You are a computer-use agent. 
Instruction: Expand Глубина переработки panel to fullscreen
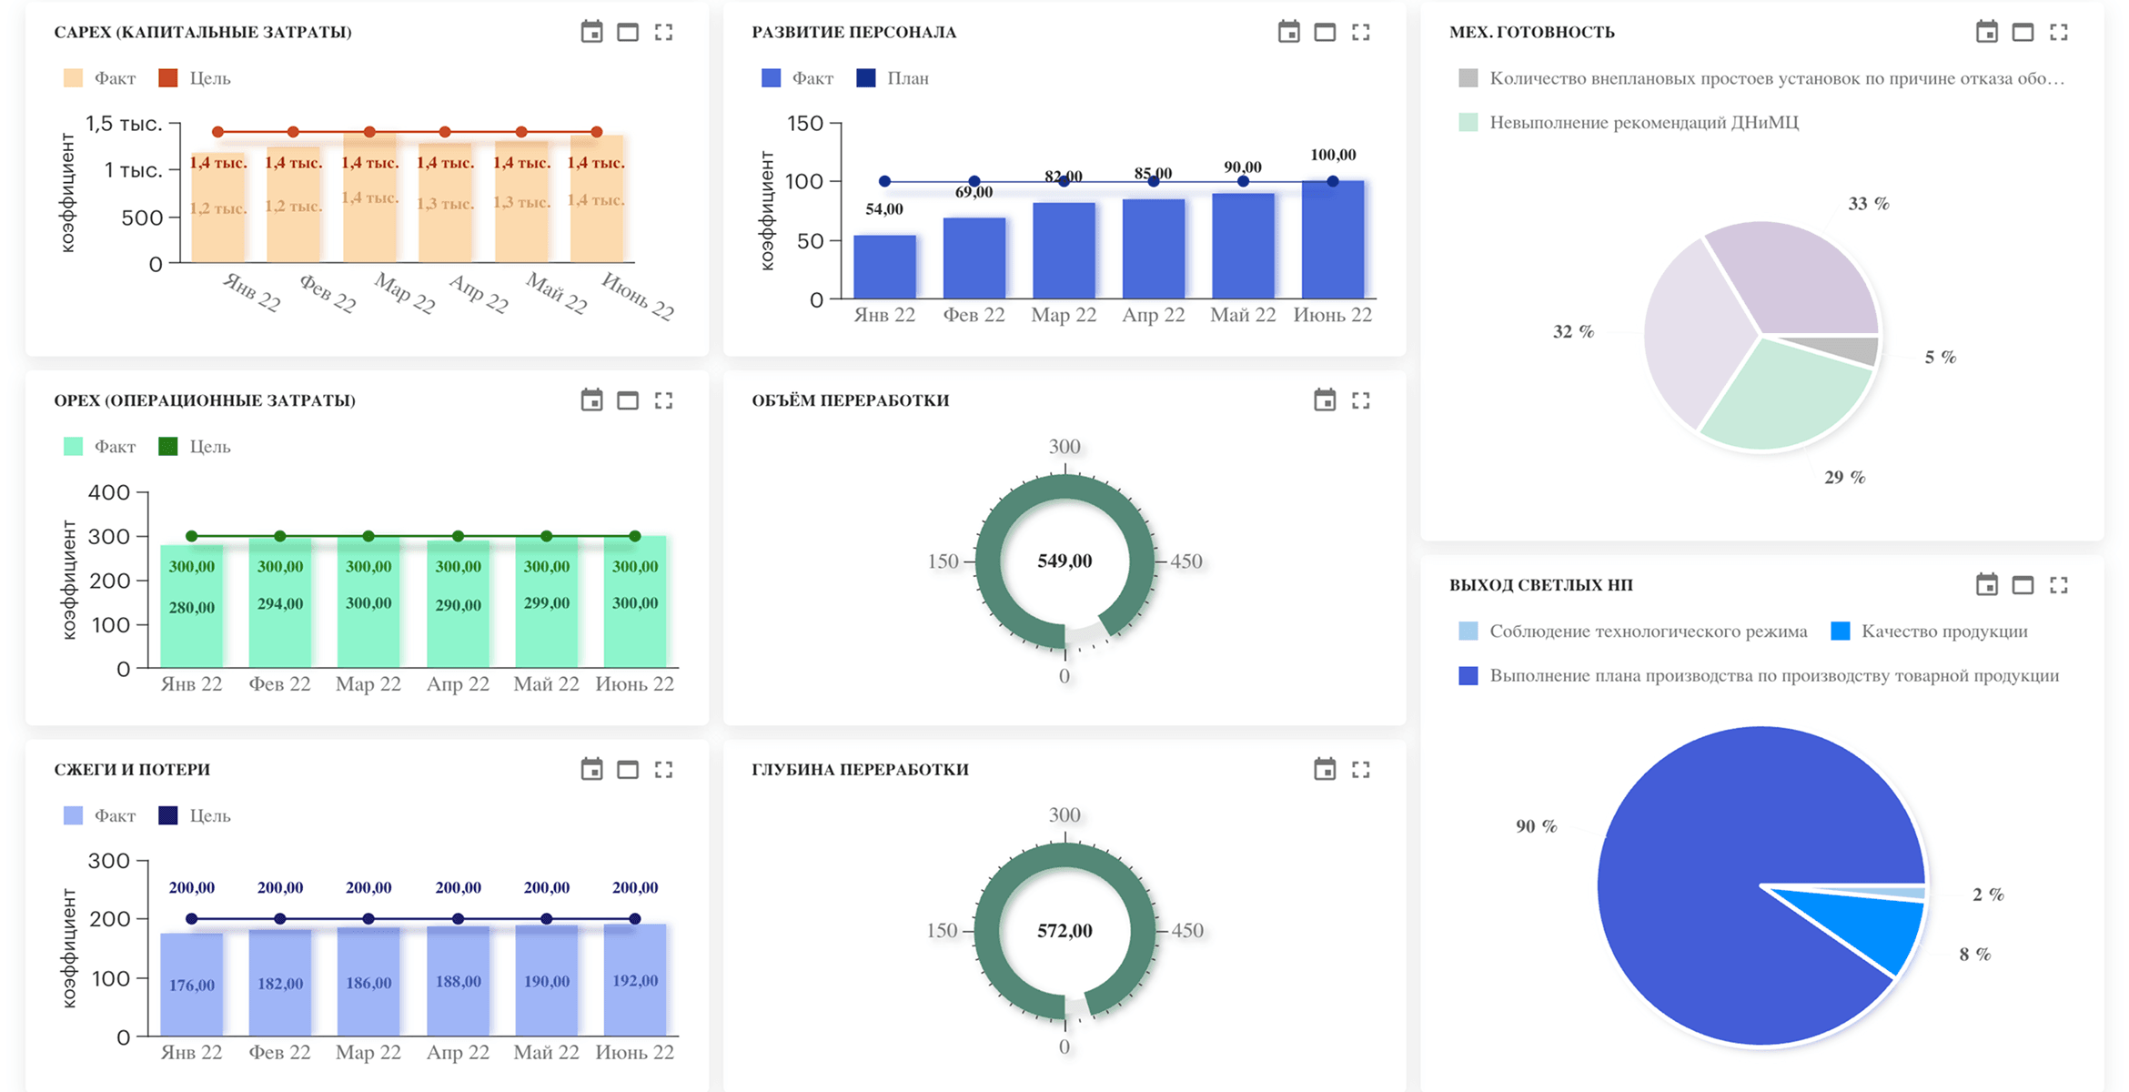(x=1361, y=770)
